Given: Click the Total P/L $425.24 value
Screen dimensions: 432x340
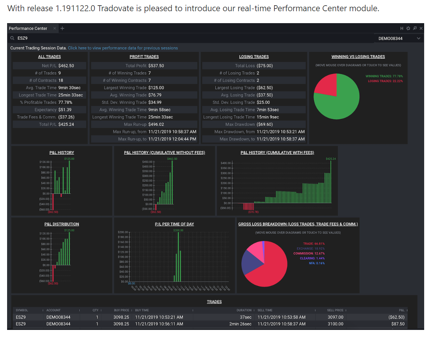Looking at the screenshot, I should pos(66,124).
